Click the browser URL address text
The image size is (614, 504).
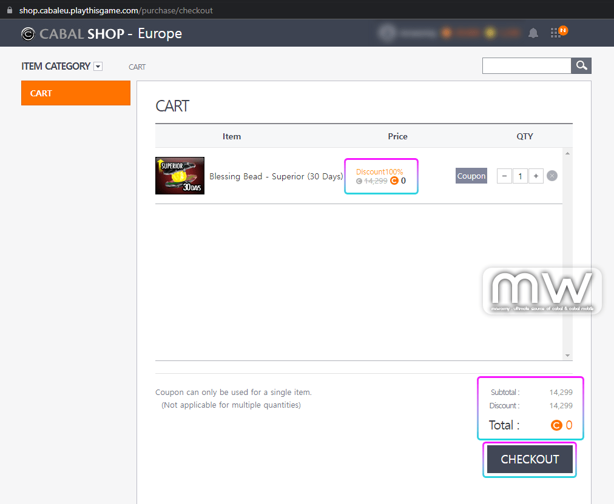pos(115,10)
